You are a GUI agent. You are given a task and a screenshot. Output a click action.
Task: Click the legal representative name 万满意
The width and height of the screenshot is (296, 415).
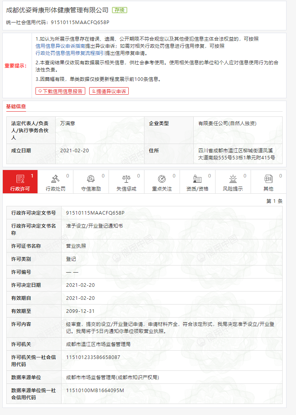tap(67, 123)
